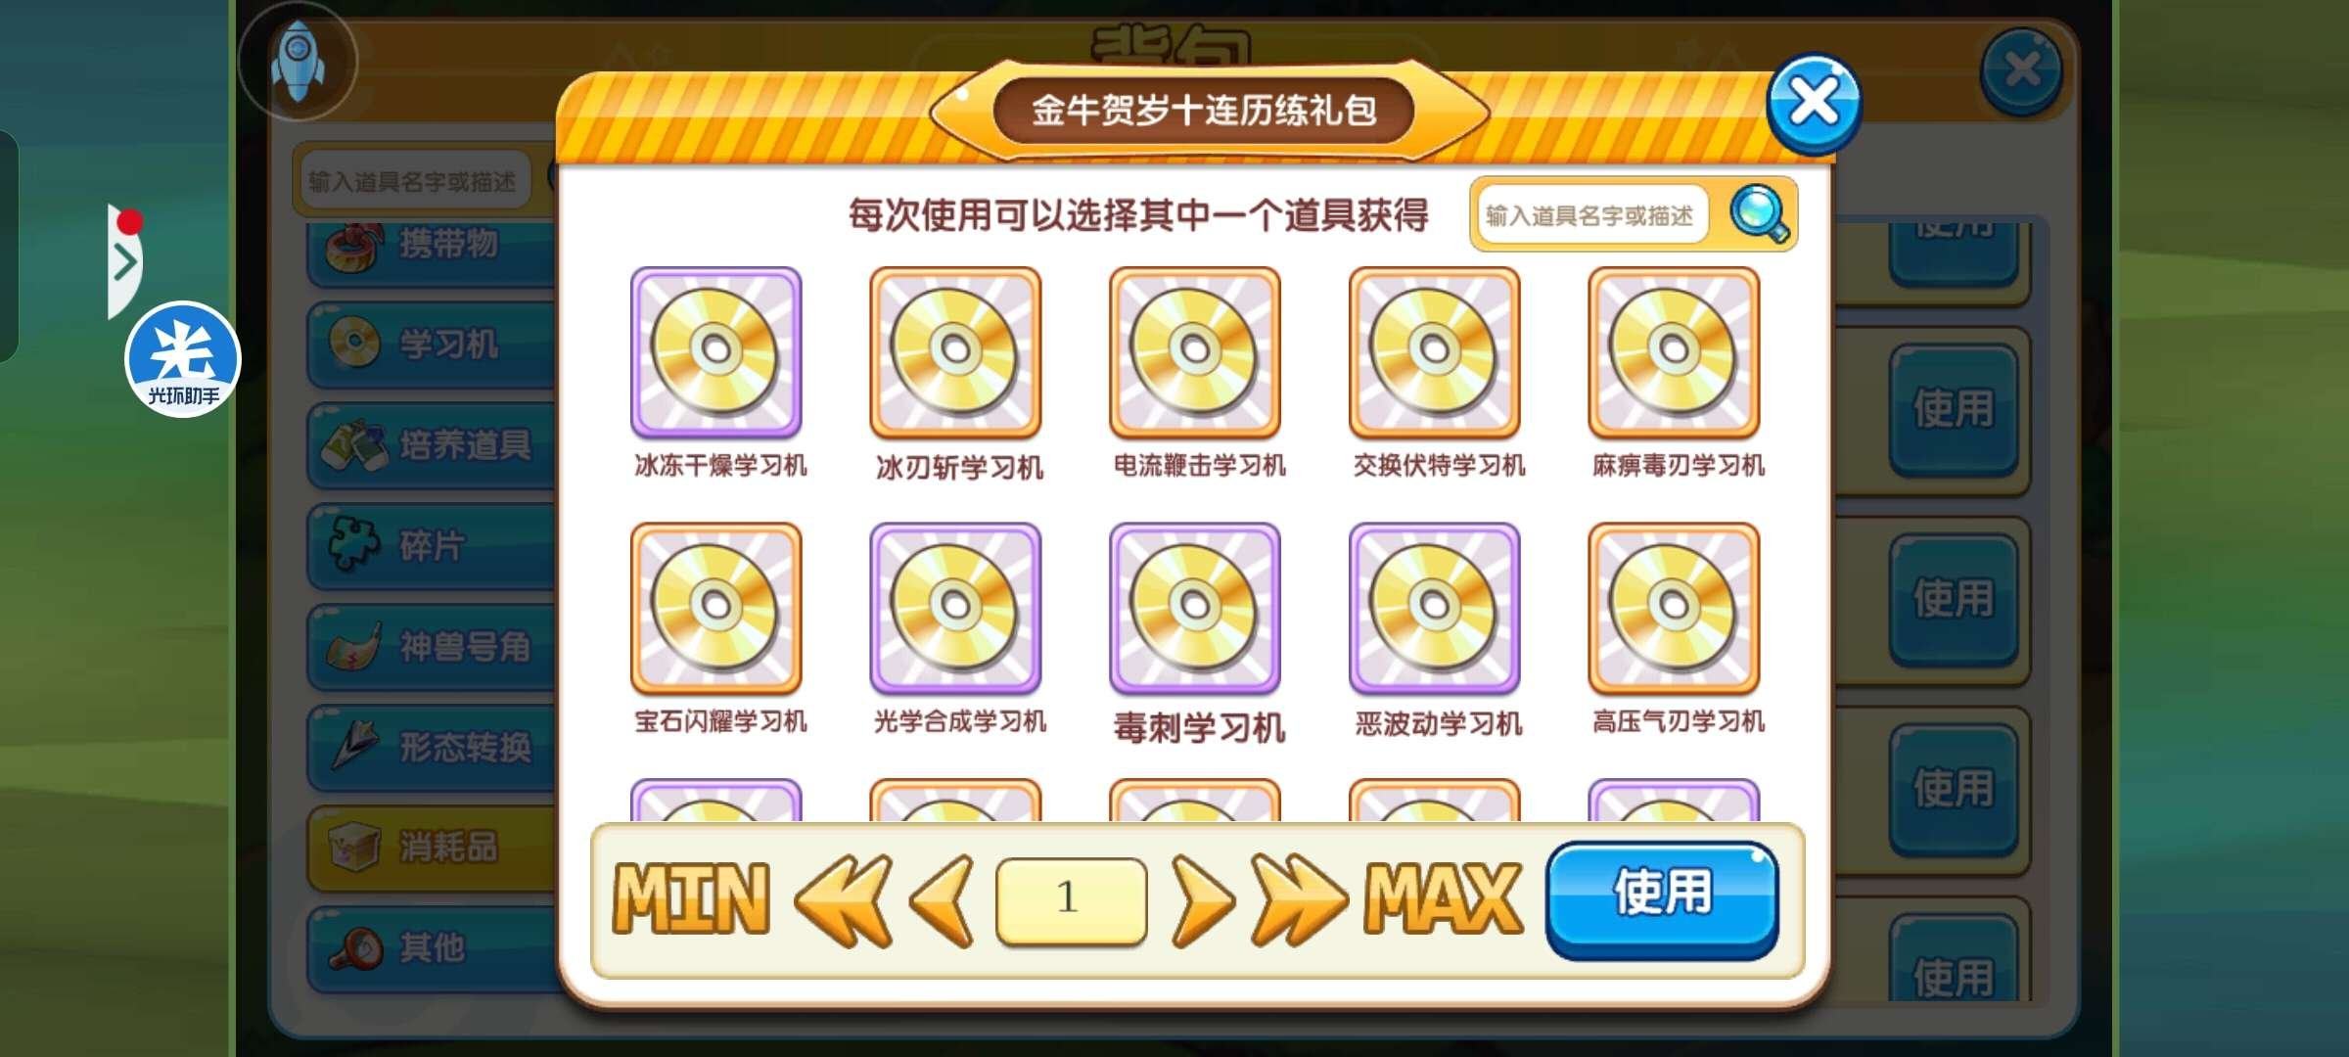Set quantity to MIN
This screenshot has width=2349, height=1057.
tap(691, 898)
